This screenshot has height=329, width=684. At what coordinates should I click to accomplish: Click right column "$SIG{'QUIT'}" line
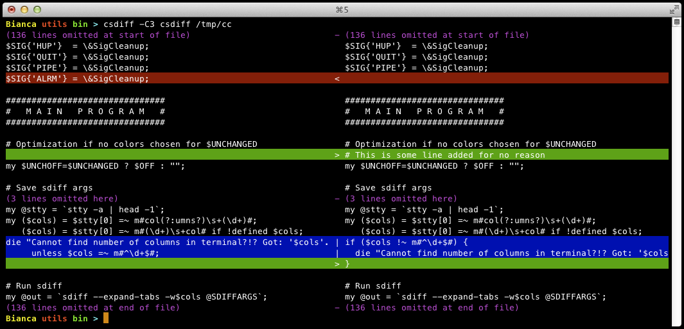point(417,57)
